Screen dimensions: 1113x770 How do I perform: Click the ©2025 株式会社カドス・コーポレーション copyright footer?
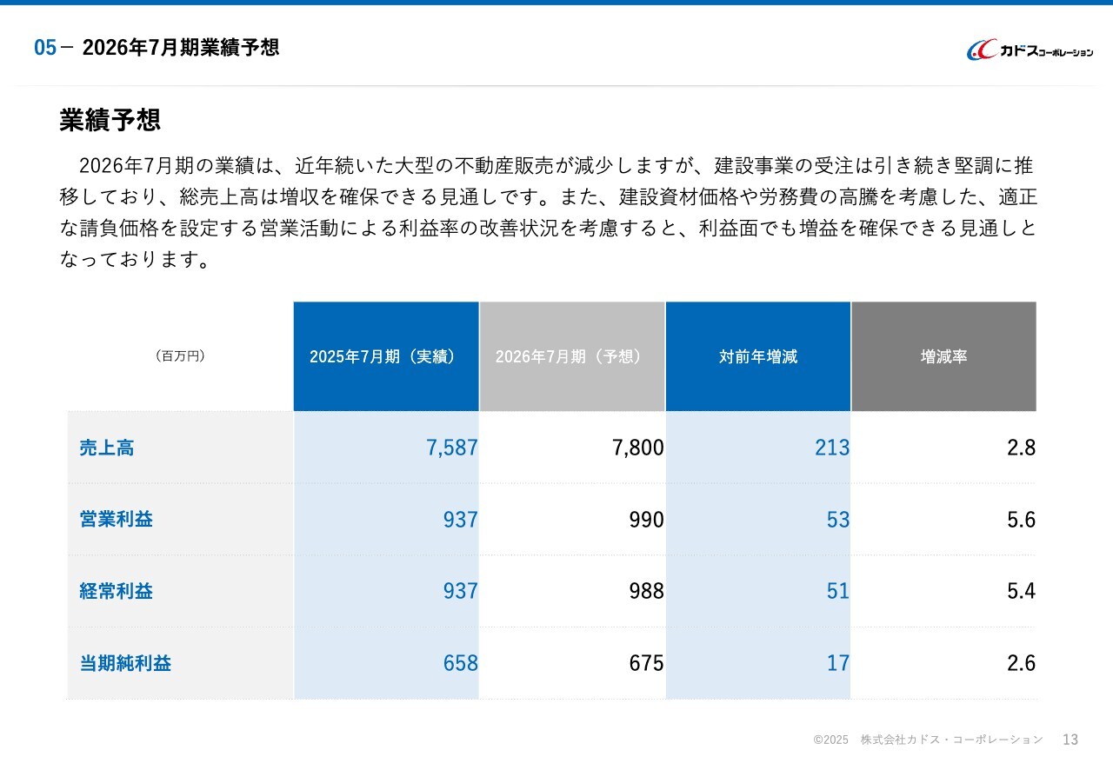coord(928,740)
